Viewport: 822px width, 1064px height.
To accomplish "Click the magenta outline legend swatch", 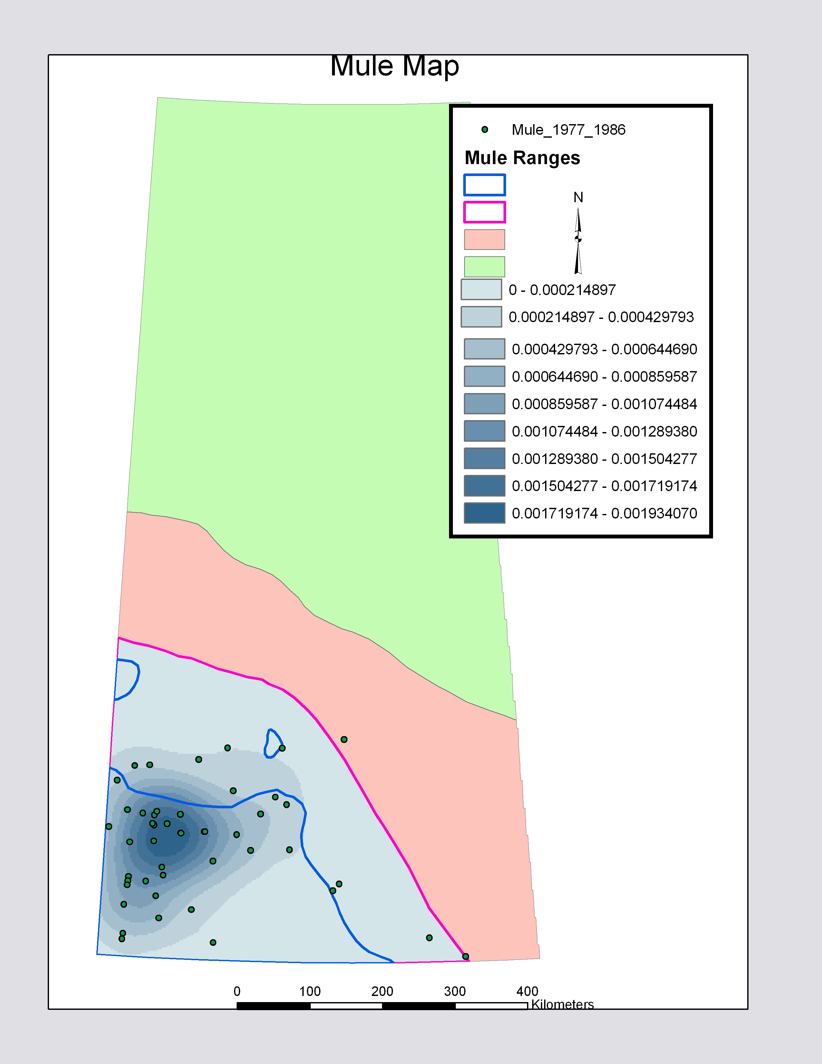I will [x=484, y=212].
